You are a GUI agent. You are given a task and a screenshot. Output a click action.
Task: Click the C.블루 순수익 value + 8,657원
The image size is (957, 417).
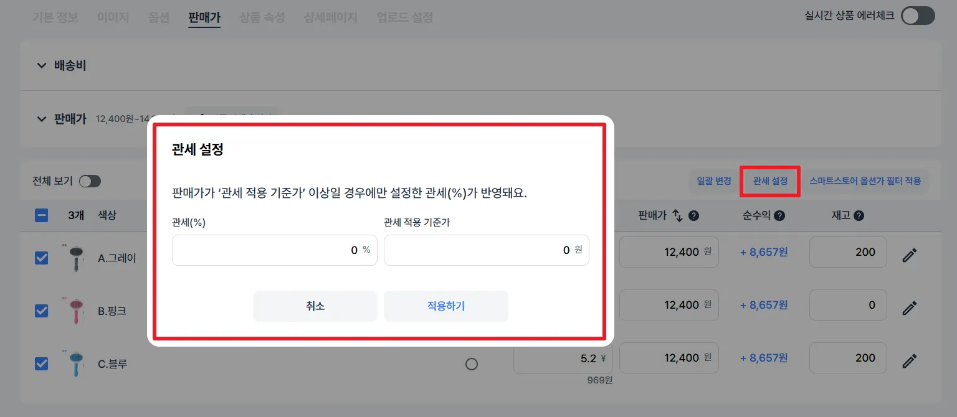point(764,358)
